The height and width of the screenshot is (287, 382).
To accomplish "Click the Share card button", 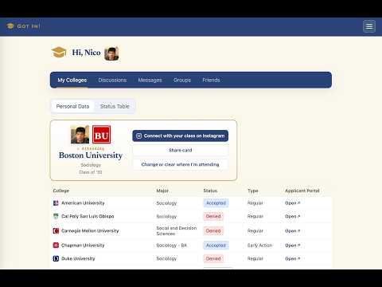I will pyautogui.click(x=181, y=150).
